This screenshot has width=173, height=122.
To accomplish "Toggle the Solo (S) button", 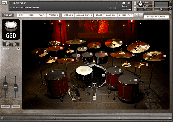I will (x=135, y=3).
